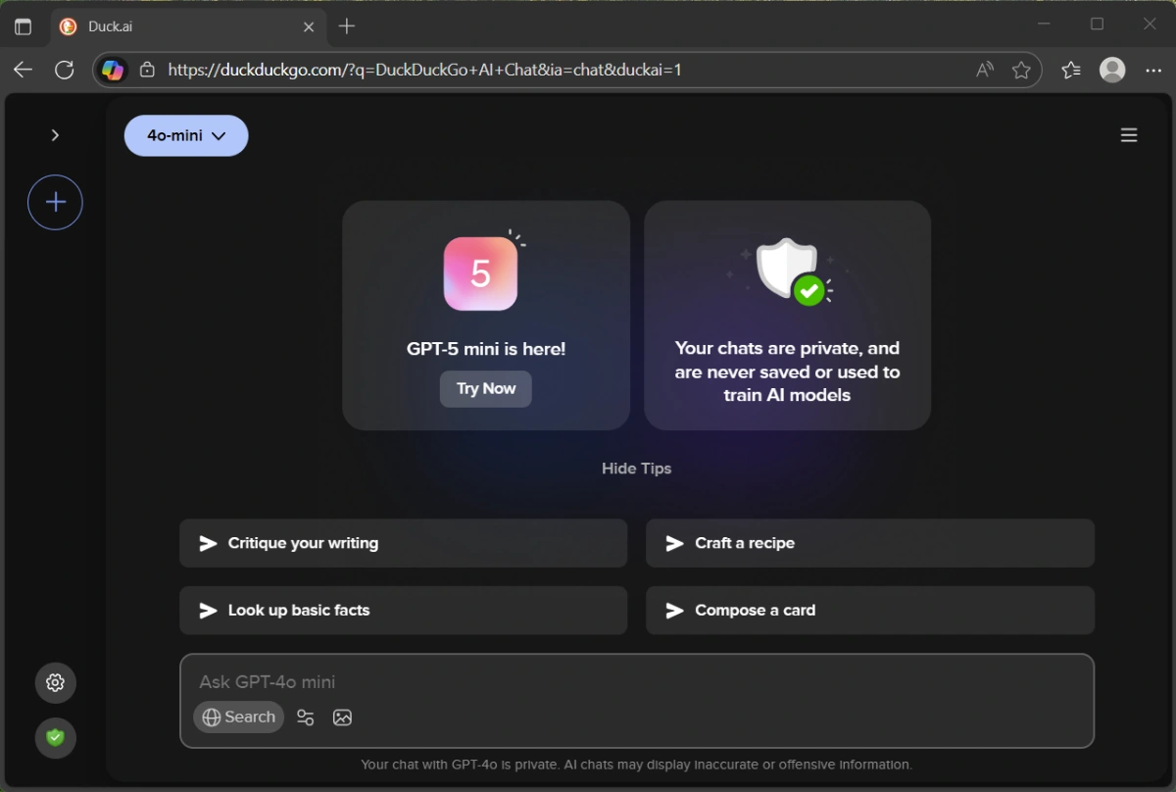Open the hamburger menu in the chat header
This screenshot has width=1176, height=792.
(1129, 135)
